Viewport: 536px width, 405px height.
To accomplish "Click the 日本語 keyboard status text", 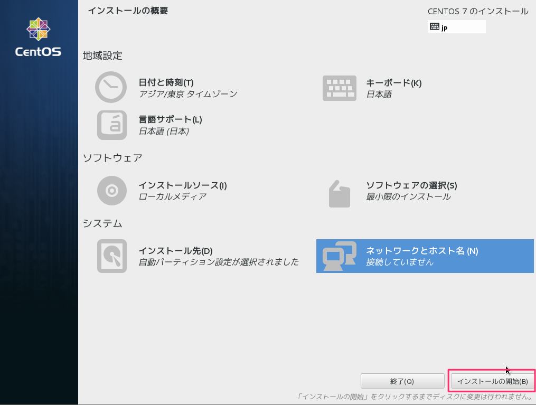I will (379, 95).
